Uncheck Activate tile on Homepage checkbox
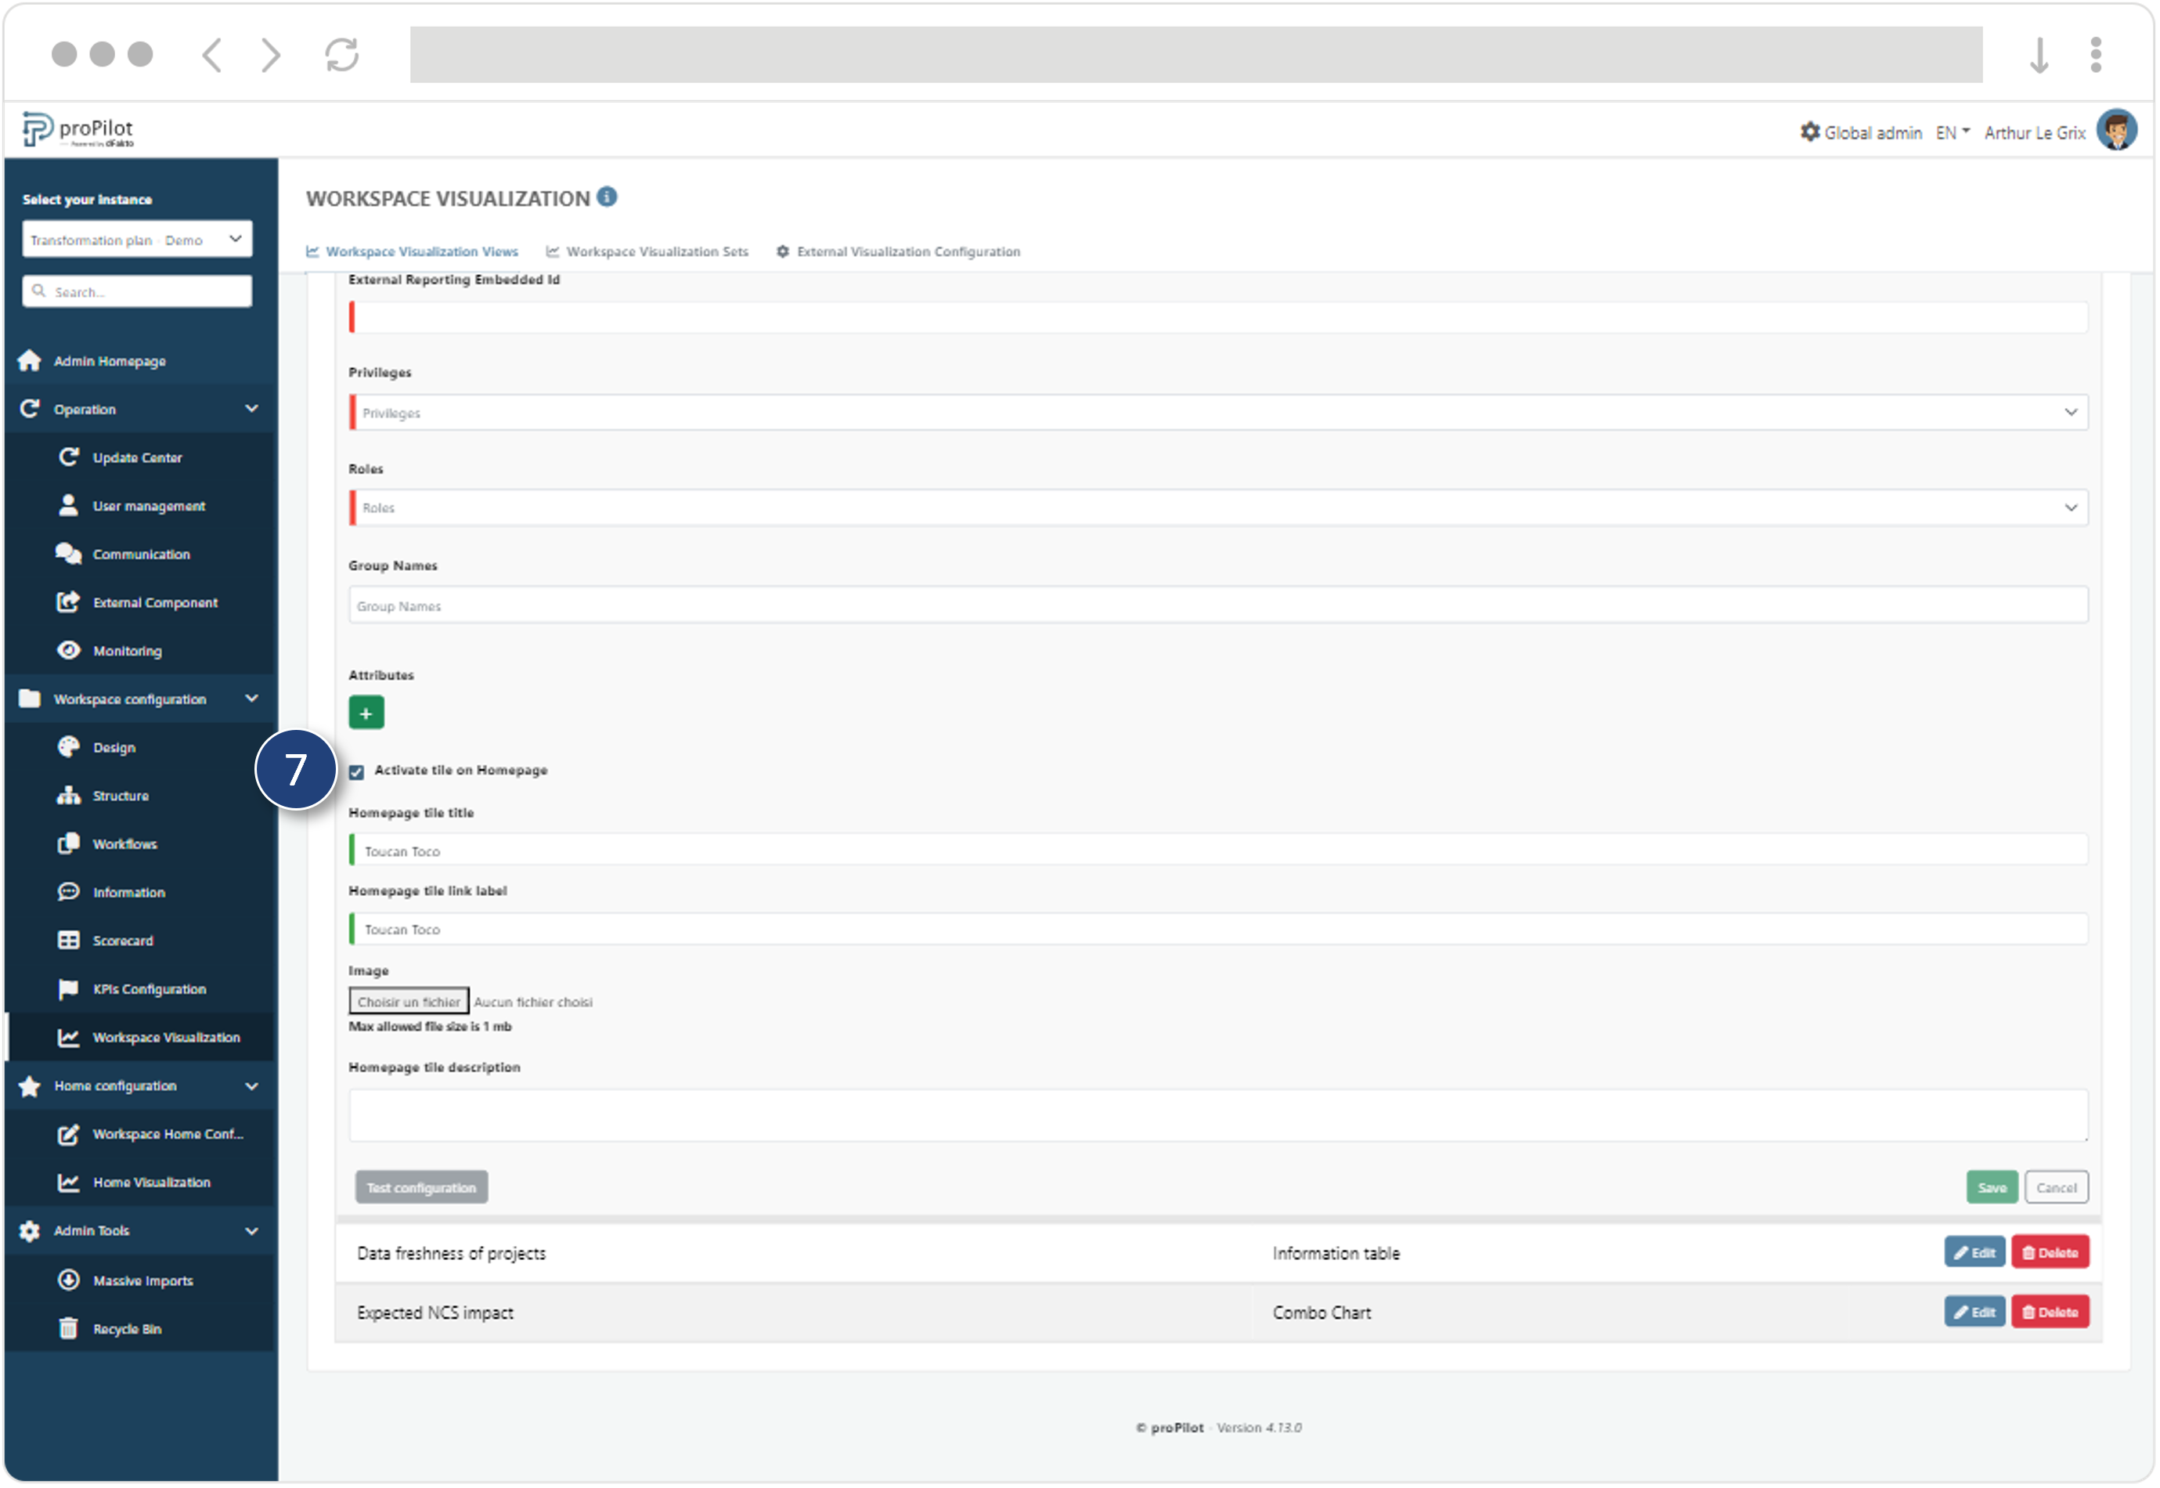 [357, 773]
